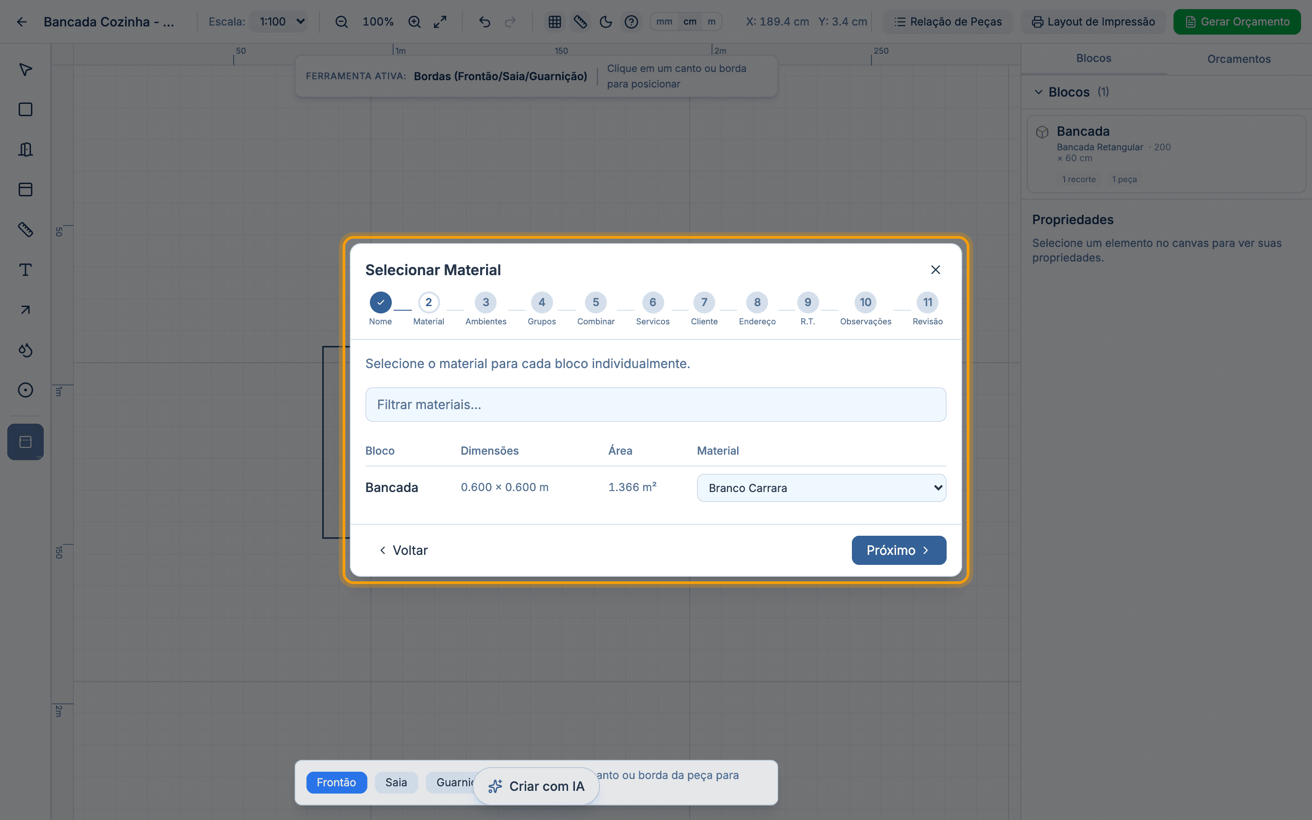The image size is (1312, 820).
Task: Select the circle point tool
Action: pyautogui.click(x=26, y=390)
